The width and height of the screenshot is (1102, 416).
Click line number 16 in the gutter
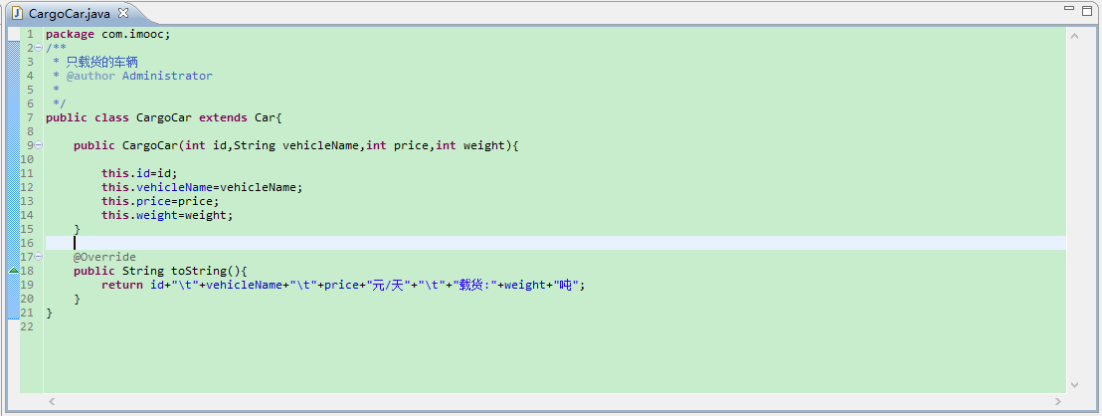pyautogui.click(x=28, y=243)
